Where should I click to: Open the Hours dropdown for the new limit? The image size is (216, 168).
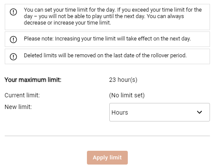(160, 112)
